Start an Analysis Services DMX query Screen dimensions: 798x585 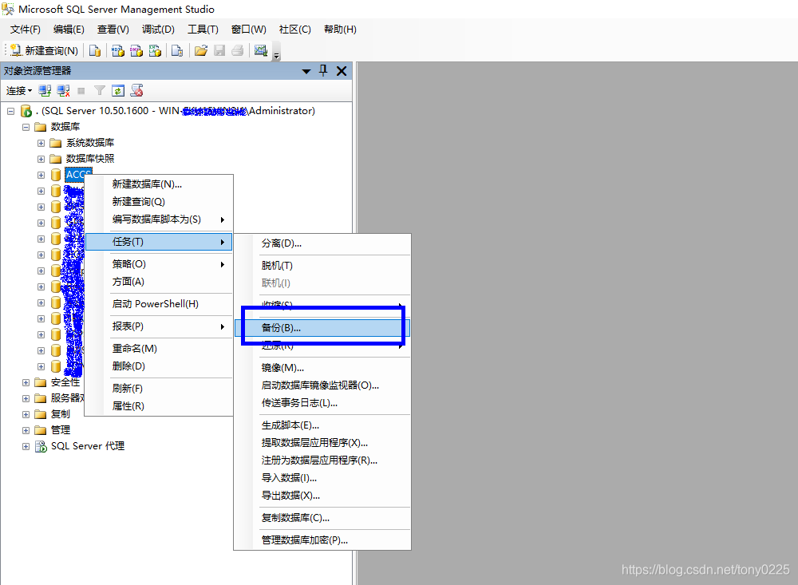(136, 50)
